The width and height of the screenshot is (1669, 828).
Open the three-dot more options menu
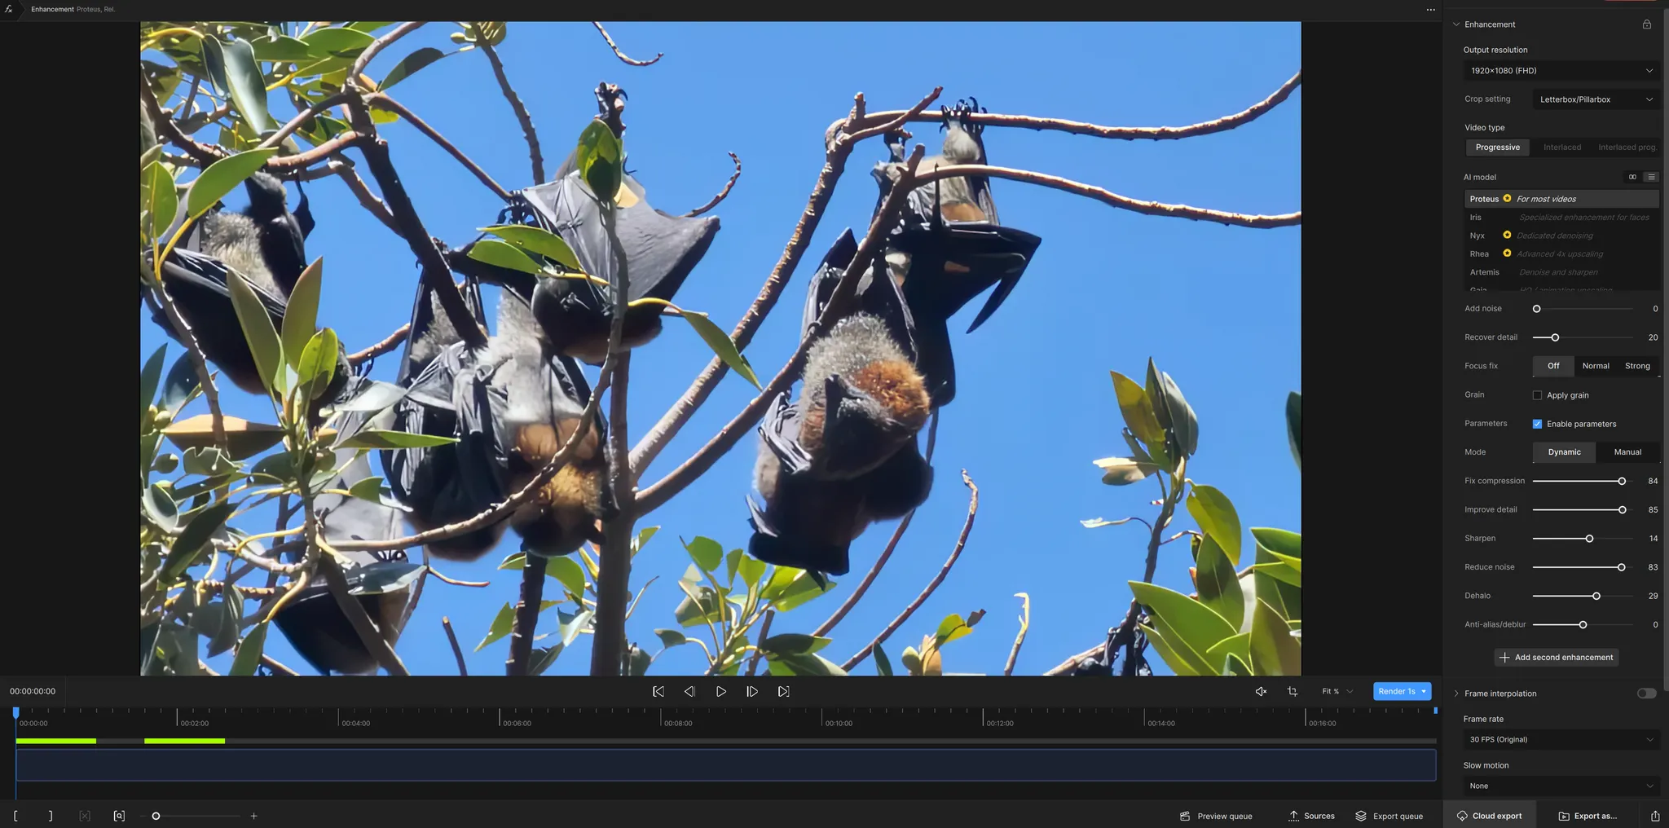pos(1430,10)
